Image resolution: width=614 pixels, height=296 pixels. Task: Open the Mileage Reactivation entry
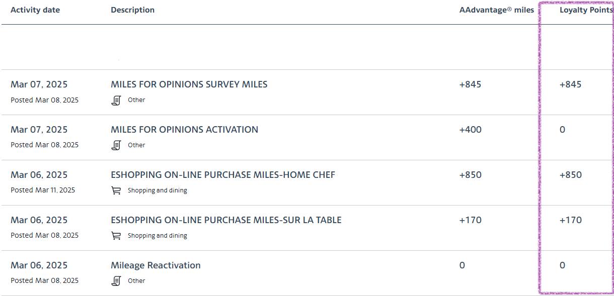click(x=156, y=265)
